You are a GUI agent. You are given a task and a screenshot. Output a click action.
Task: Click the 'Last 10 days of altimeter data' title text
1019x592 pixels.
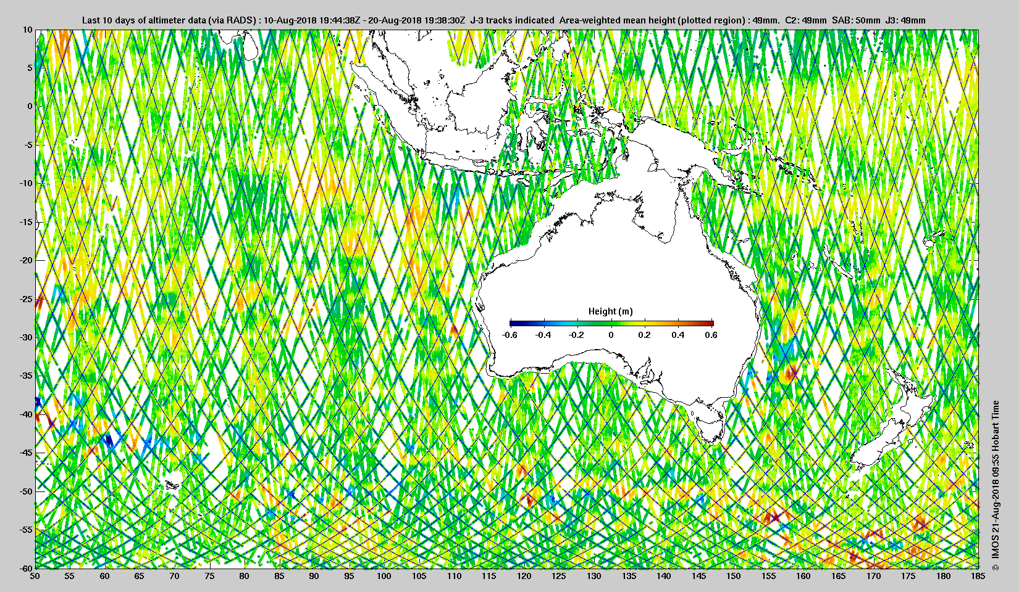[145, 20]
